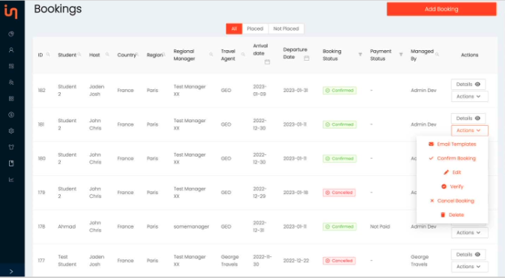
Task: Open the shirt-shaped sidebar icon
Action: click(x=11, y=148)
